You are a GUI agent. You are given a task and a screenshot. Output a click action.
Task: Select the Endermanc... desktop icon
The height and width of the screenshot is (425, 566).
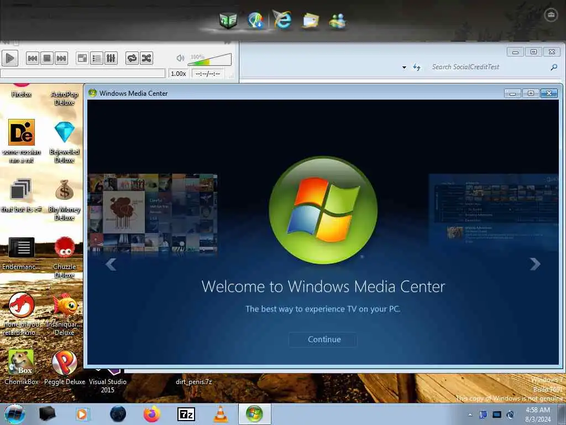(x=22, y=247)
